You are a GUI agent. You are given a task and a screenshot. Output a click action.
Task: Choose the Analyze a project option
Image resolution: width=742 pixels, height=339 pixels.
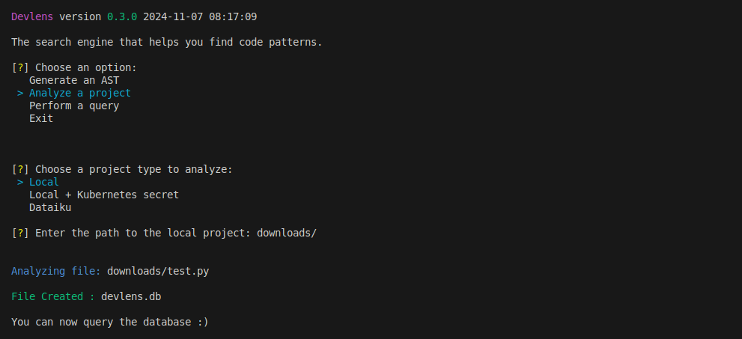(80, 93)
